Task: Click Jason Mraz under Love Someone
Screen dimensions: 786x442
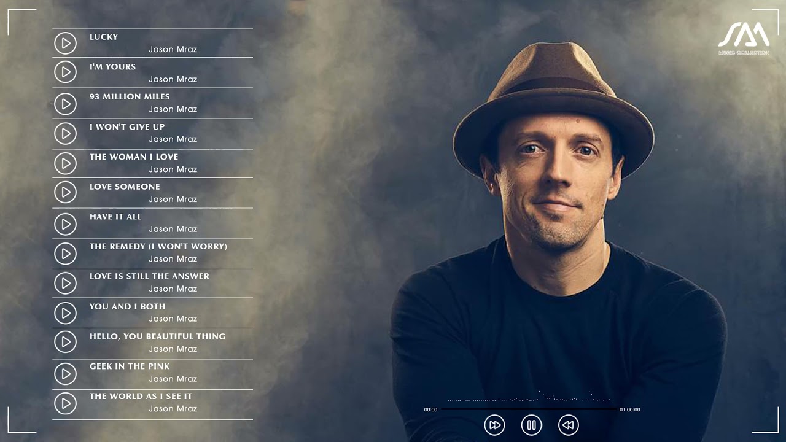Action: point(173,199)
